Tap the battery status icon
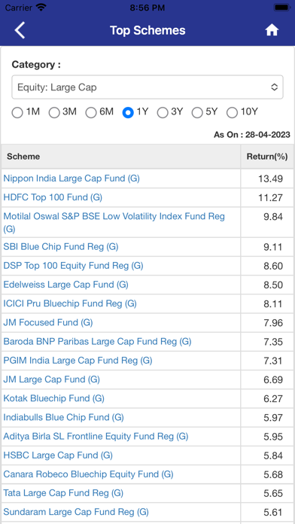The image size is (295, 524). click(x=281, y=8)
